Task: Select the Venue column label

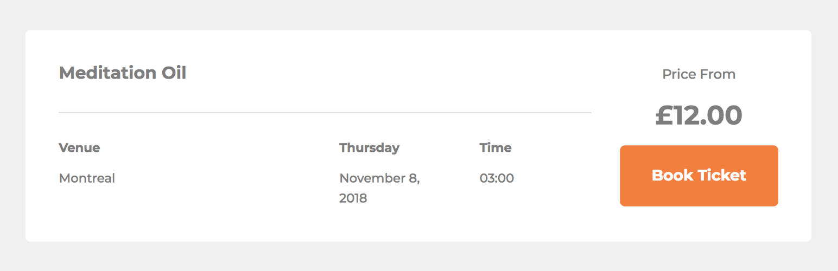Action: coord(79,147)
